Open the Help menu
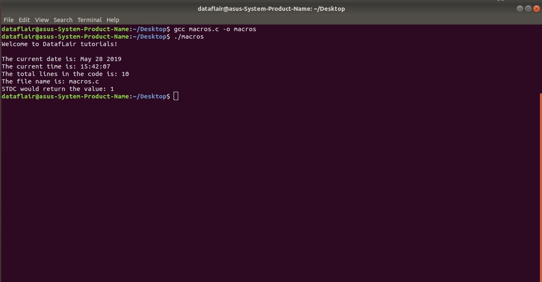The image size is (542, 282). [x=112, y=20]
